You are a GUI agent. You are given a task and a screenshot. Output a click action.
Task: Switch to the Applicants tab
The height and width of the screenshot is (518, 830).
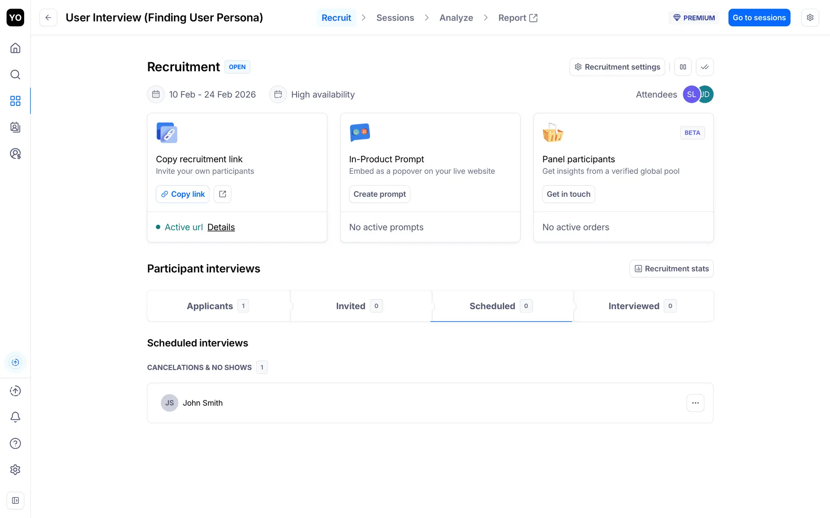pos(218,306)
